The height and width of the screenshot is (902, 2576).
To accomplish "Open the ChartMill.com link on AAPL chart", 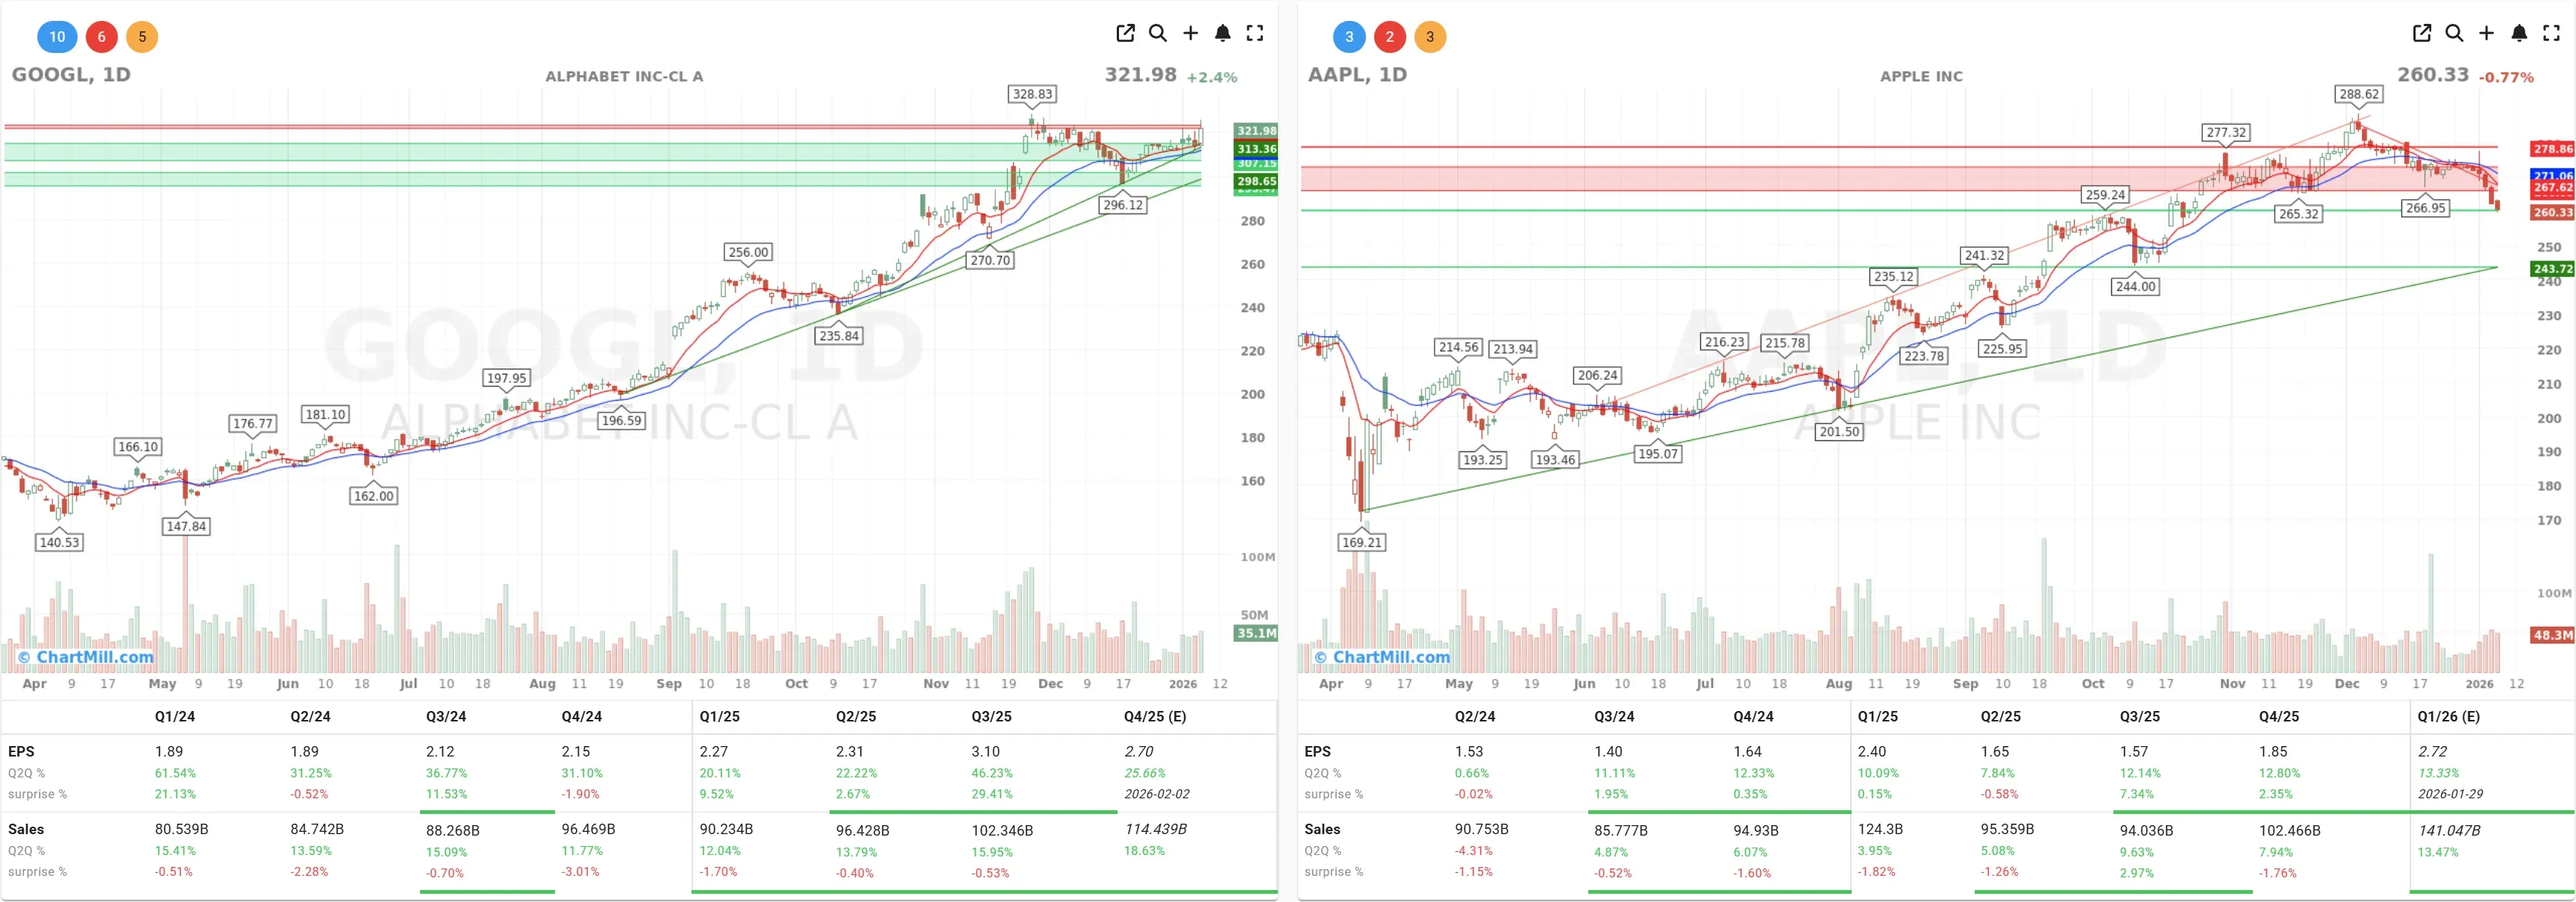I will tap(1384, 656).
